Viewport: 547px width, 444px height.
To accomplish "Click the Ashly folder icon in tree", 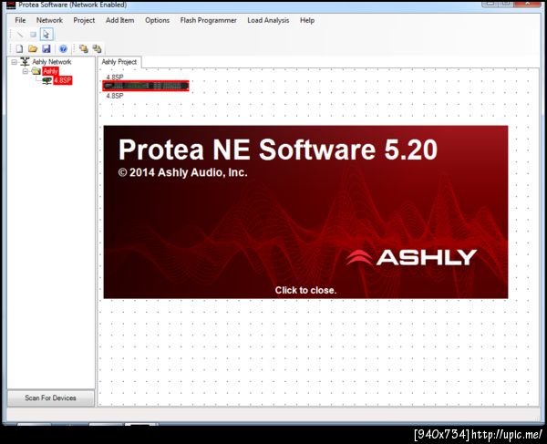I will tap(36, 71).
